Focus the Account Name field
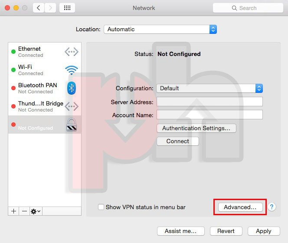 tap(209, 115)
